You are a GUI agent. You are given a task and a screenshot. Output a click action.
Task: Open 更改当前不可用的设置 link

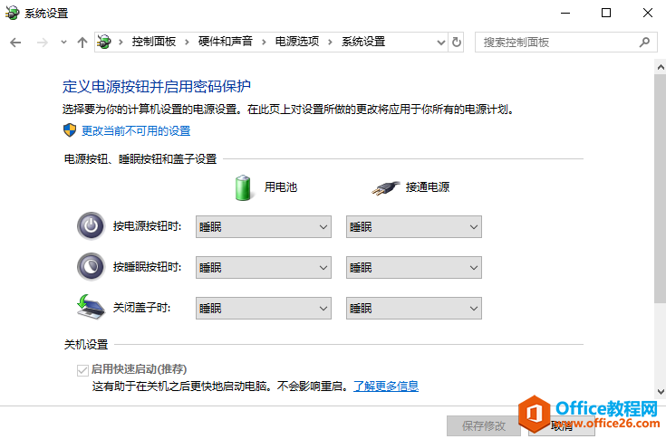(x=136, y=130)
